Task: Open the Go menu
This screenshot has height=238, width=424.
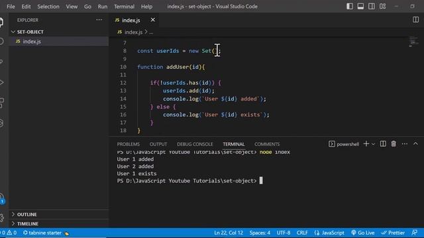Action: [x=87, y=7]
